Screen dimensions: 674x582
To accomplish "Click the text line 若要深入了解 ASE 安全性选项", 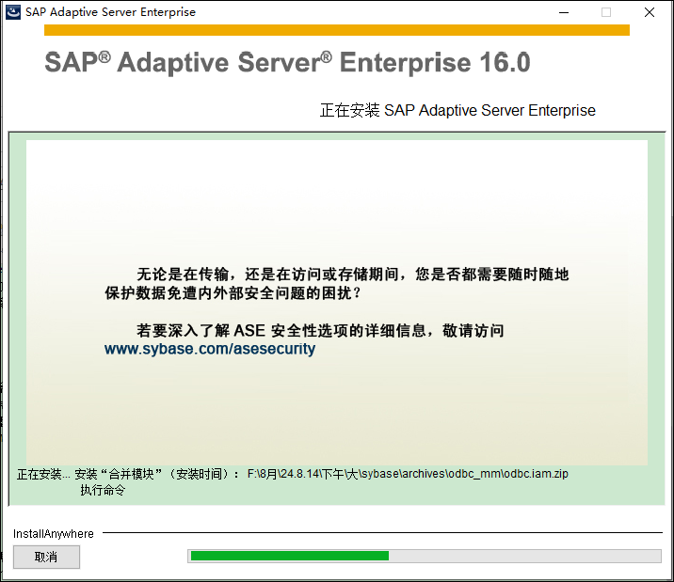I will coord(320,331).
